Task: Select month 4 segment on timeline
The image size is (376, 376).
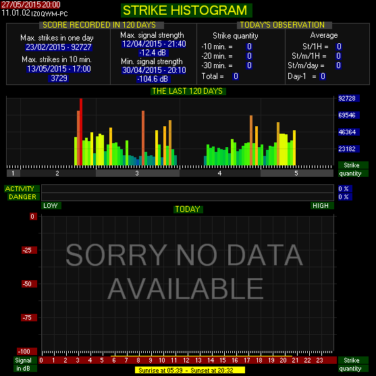Action: pos(220,173)
